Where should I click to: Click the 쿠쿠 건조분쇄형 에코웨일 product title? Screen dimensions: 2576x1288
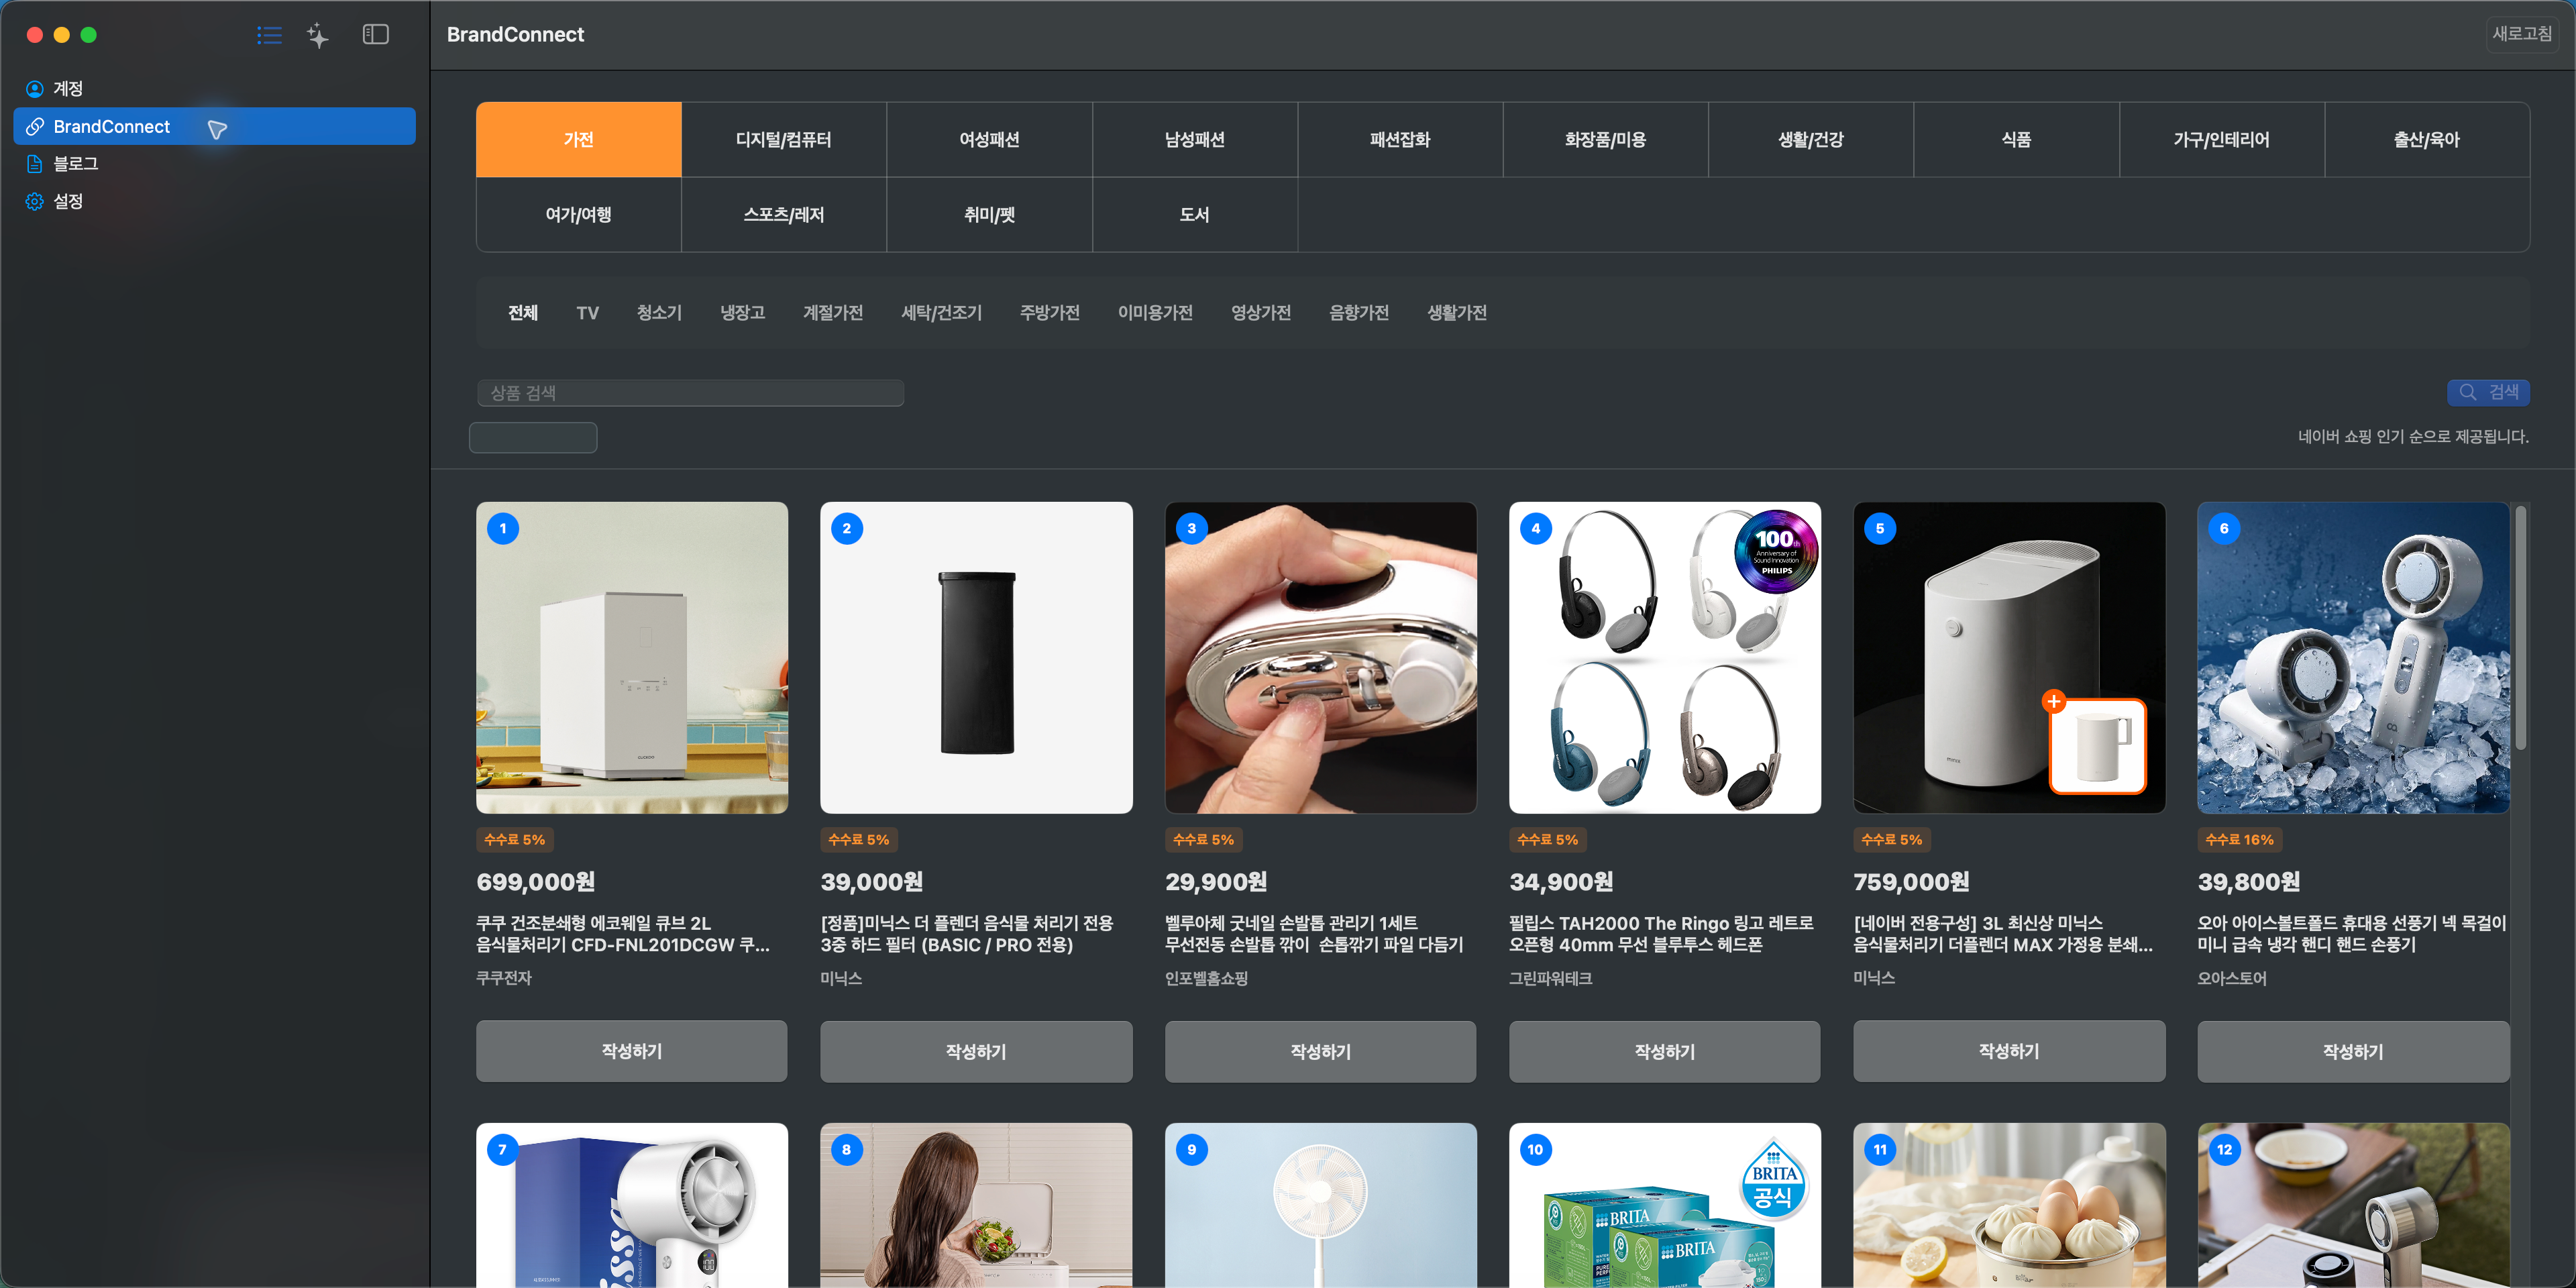623,934
